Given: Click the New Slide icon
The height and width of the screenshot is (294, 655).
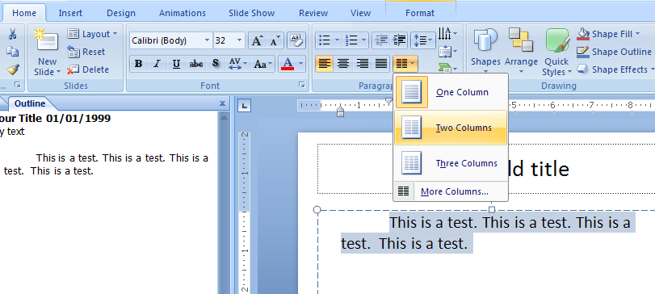Looking at the screenshot, I should pyautogui.click(x=47, y=40).
